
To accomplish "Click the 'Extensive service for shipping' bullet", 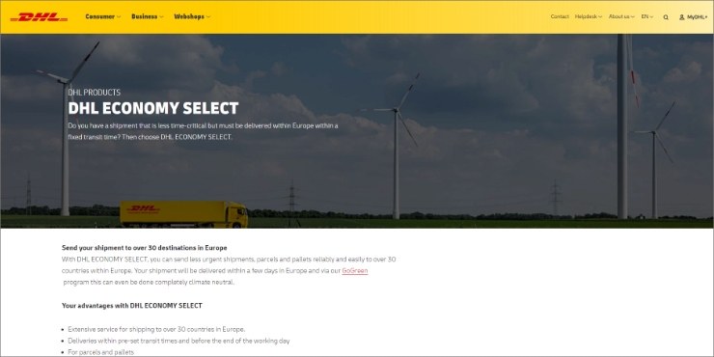I will point(156,329).
